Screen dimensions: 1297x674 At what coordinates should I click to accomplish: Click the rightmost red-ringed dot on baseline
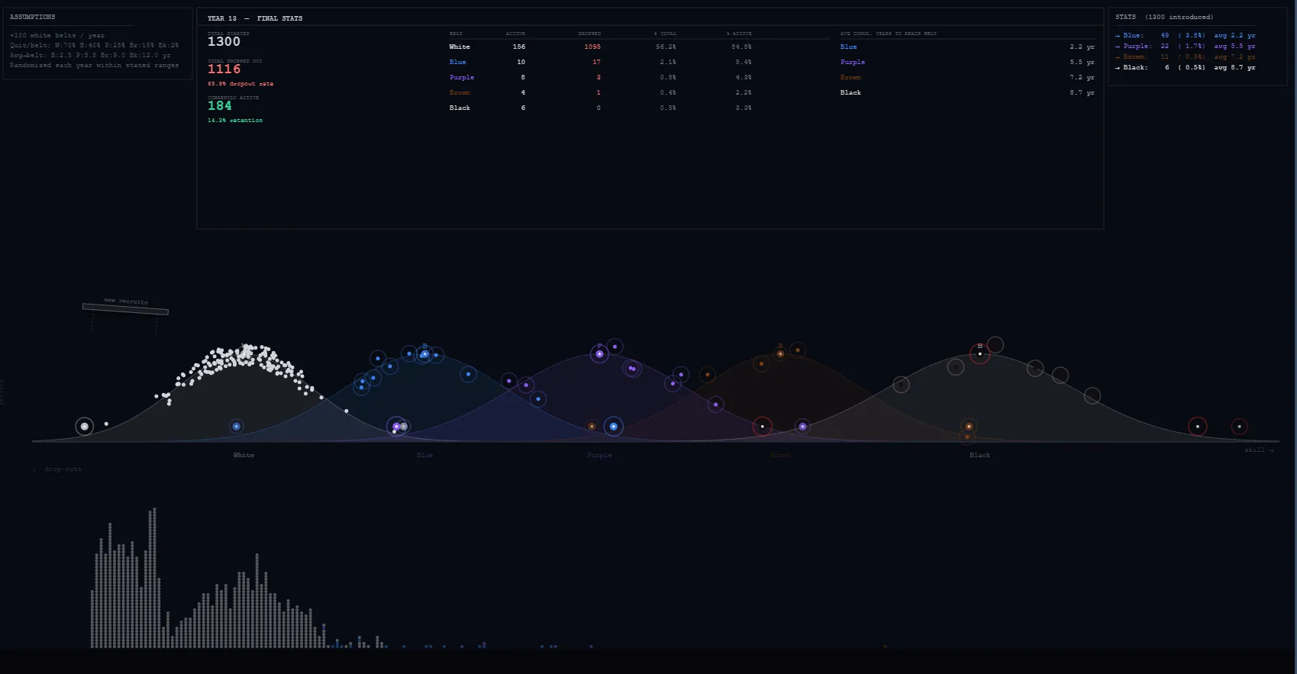pos(1239,427)
